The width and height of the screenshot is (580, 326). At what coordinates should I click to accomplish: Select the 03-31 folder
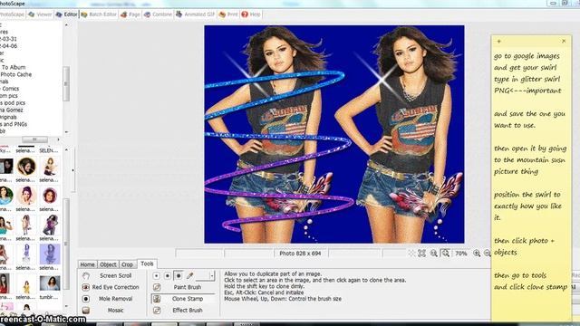click(8, 39)
